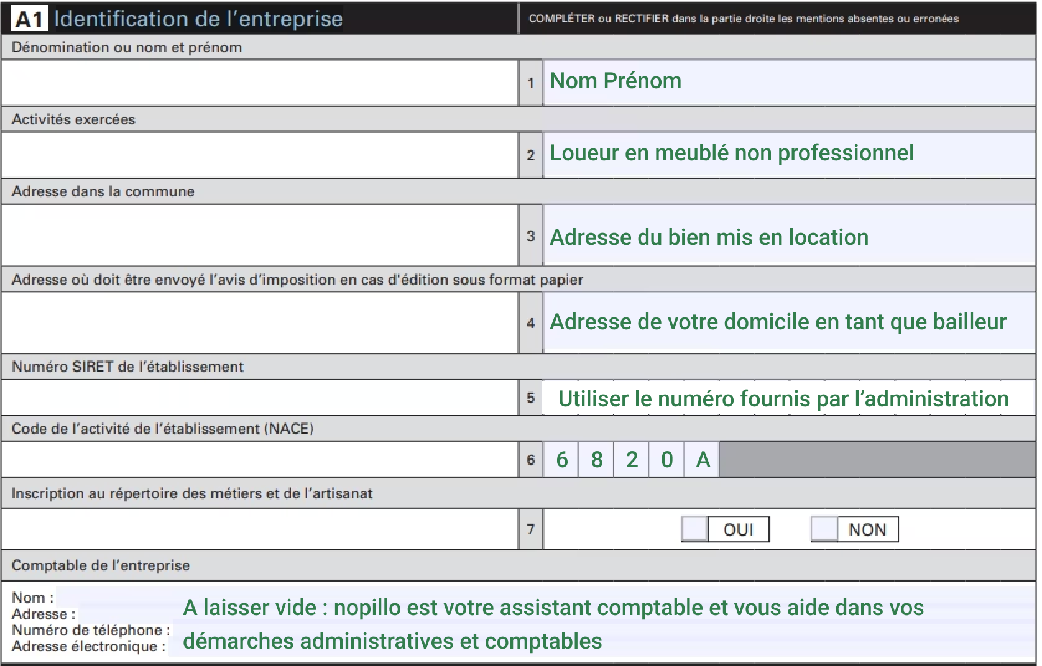Click the 'Numéro de téléphone :' label

coord(91,630)
